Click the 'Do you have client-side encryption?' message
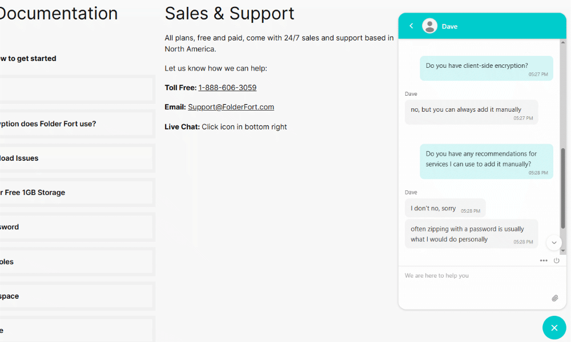Image resolution: width=571 pixels, height=342 pixels. click(486, 68)
